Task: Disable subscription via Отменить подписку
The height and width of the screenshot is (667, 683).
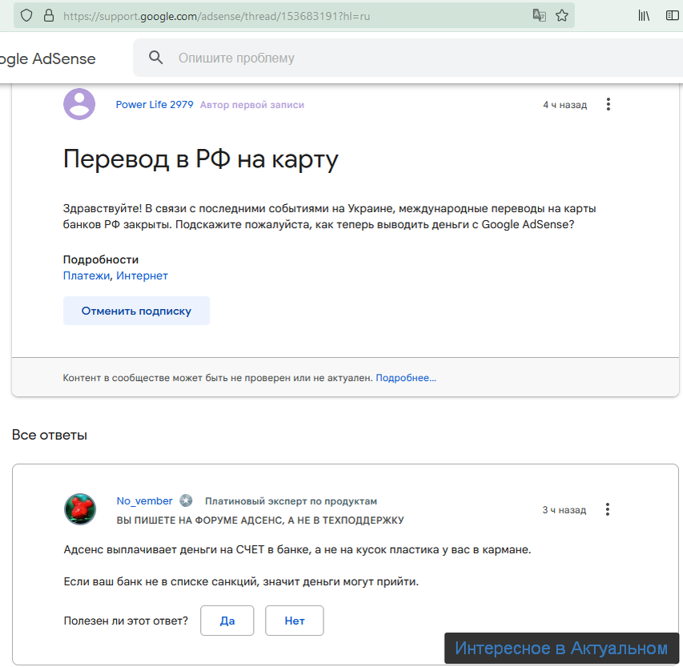Action: tap(136, 311)
